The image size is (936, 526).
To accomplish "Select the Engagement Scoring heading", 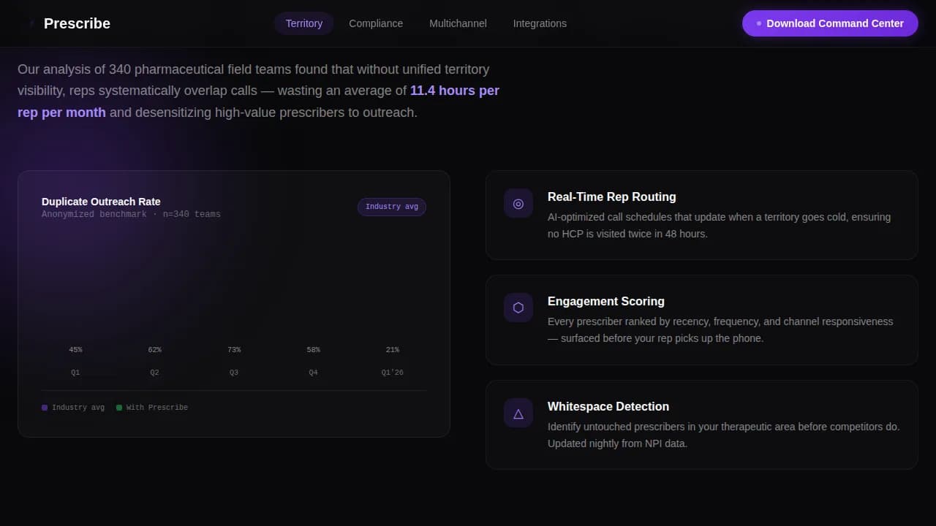I will 606,301.
